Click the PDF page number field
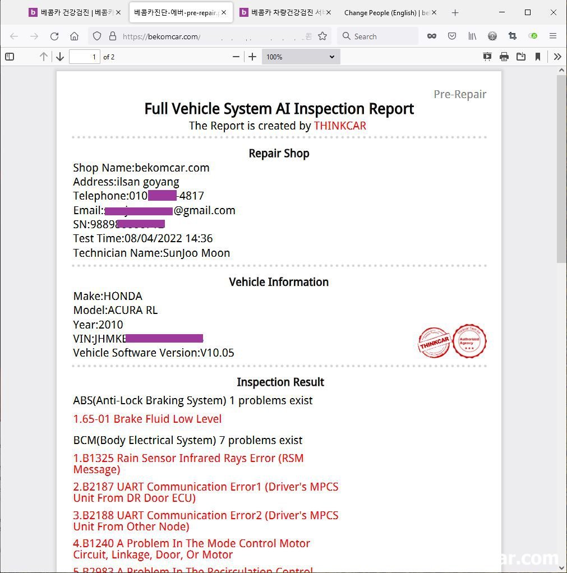The image size is (567, 573). pyautogui.click(x=85, y=57)
